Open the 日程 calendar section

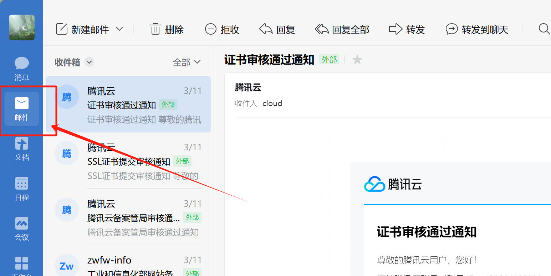(x=22, y=189)
